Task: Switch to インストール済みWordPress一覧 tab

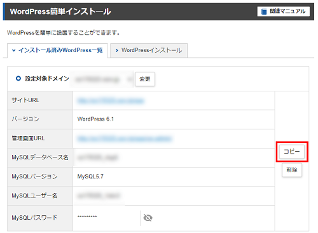Action: tap(57, 50)
